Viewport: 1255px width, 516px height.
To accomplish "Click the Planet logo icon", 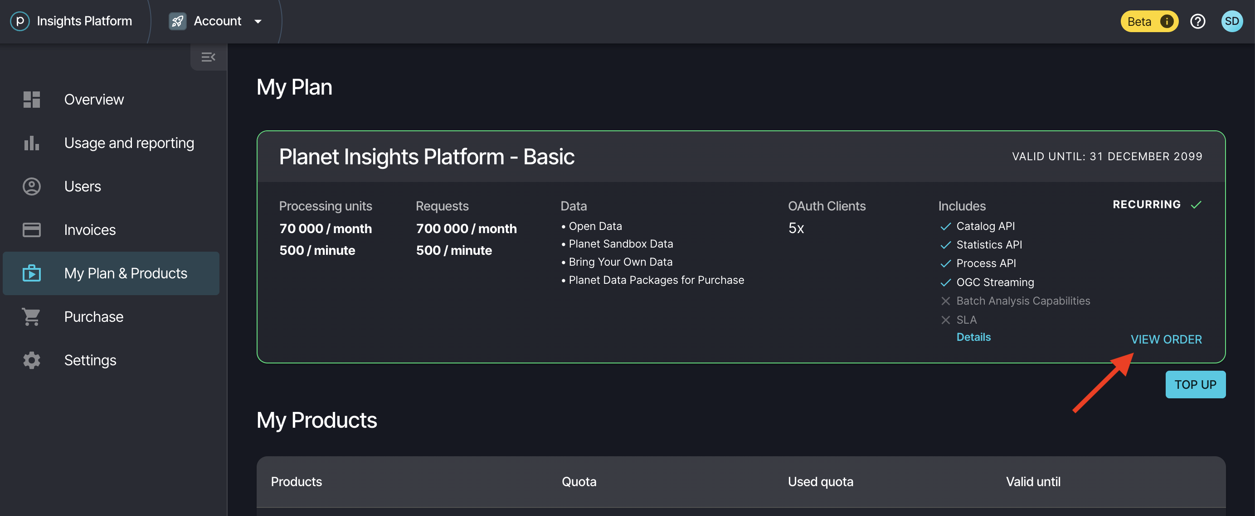I will 20,21.
